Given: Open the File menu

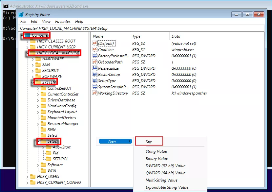Looking at the screenshot, I should coord(23,22).
